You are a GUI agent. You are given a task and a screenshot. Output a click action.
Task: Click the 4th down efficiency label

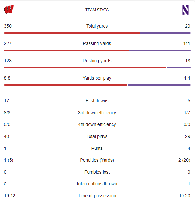pyautogui.click(x=97, y=124)
